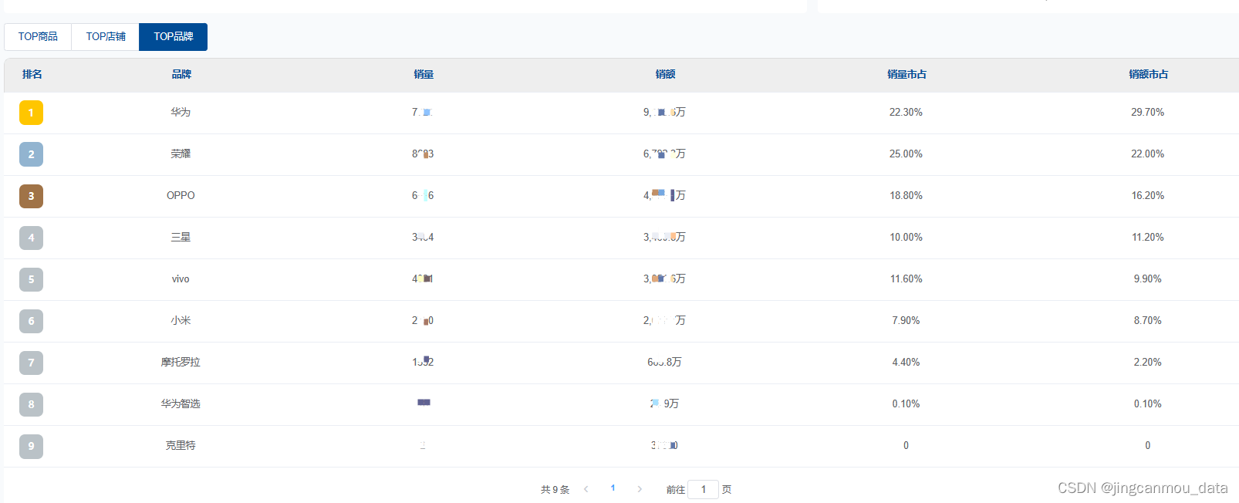Click 16.20% amount share for OPPO
Image resolution: width=1239 pixels, height=503 pixels.
click(x=1148, y=196)
